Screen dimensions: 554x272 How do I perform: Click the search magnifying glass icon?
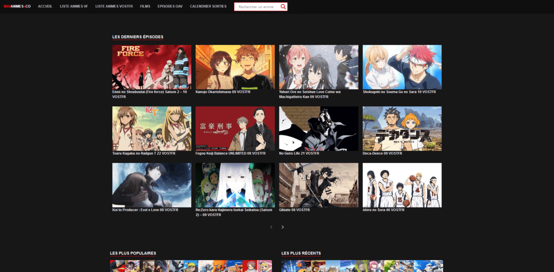pos(283,6)
